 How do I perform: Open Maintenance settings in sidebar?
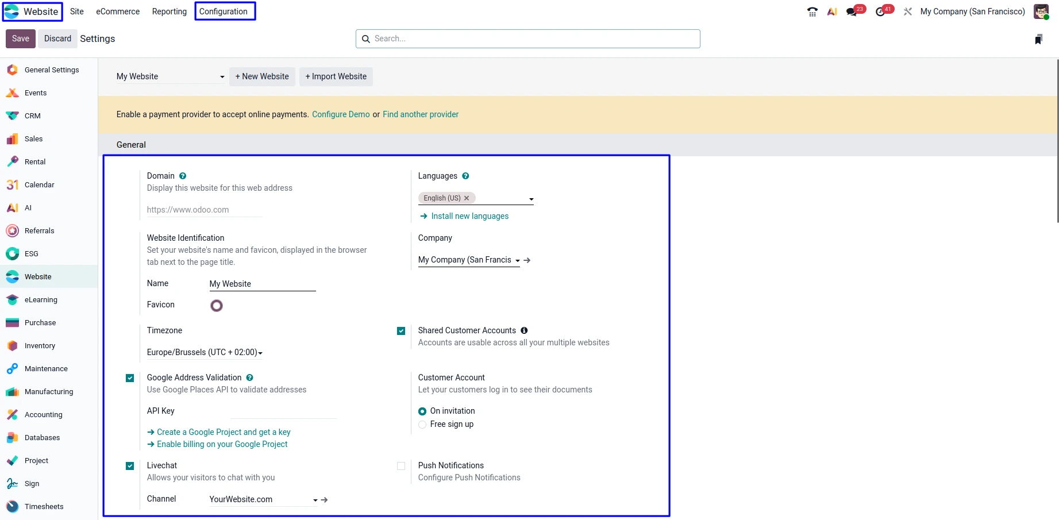pyautogui.click(x=49, y=368)
